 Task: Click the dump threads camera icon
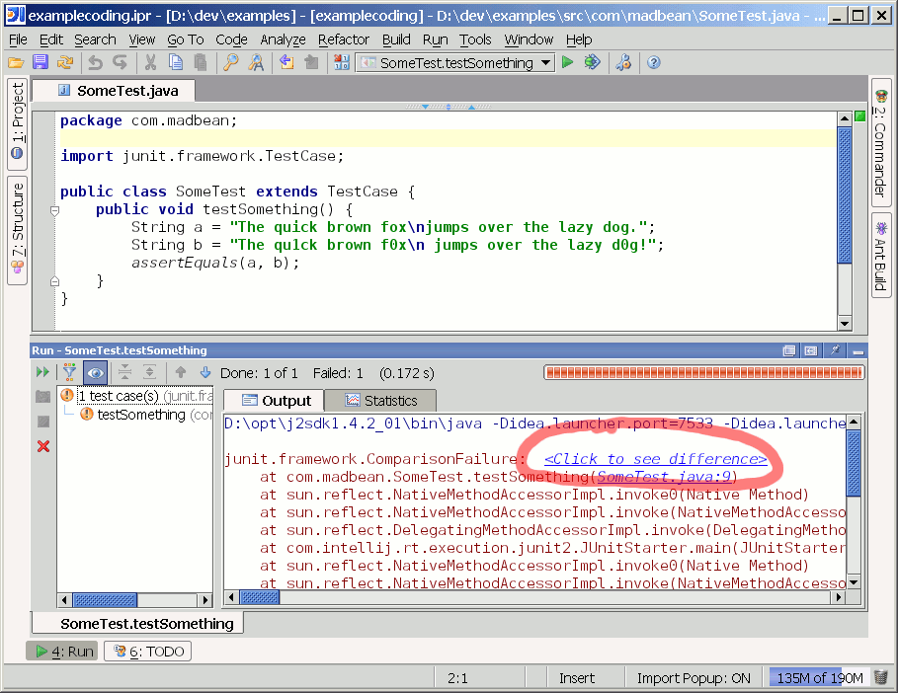pos(42,396)
